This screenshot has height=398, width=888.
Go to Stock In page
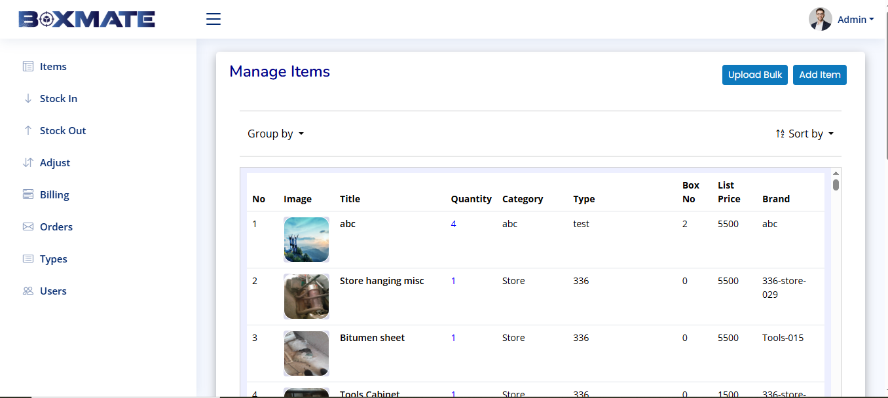(x=58, y=98)
